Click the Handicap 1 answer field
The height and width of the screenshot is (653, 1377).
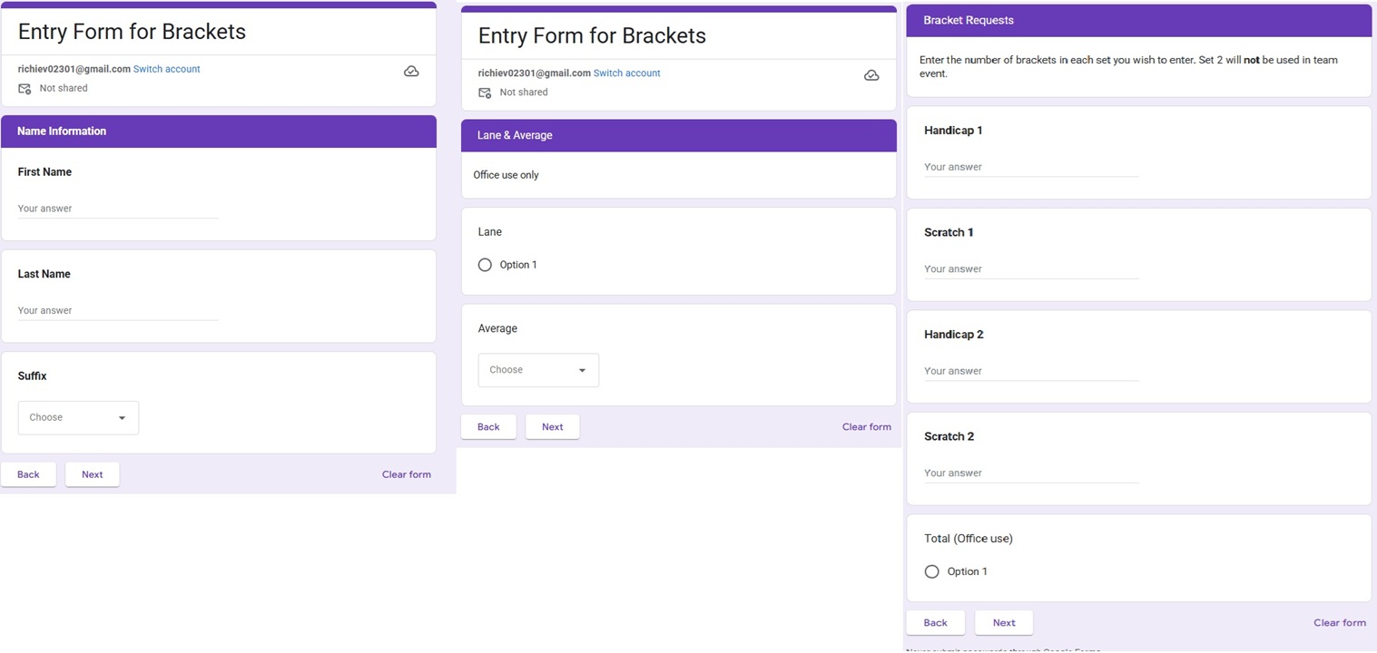1030,167
